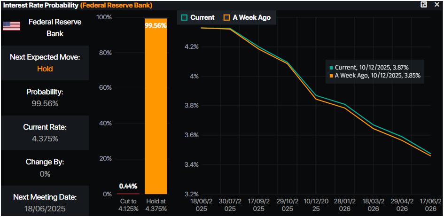Click the Interest Rate Probability title text

pos(40,5)
